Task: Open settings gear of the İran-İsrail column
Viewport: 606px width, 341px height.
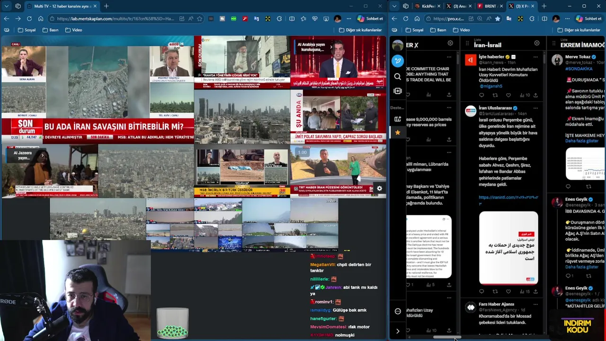Action: click(x=537, y=44)
